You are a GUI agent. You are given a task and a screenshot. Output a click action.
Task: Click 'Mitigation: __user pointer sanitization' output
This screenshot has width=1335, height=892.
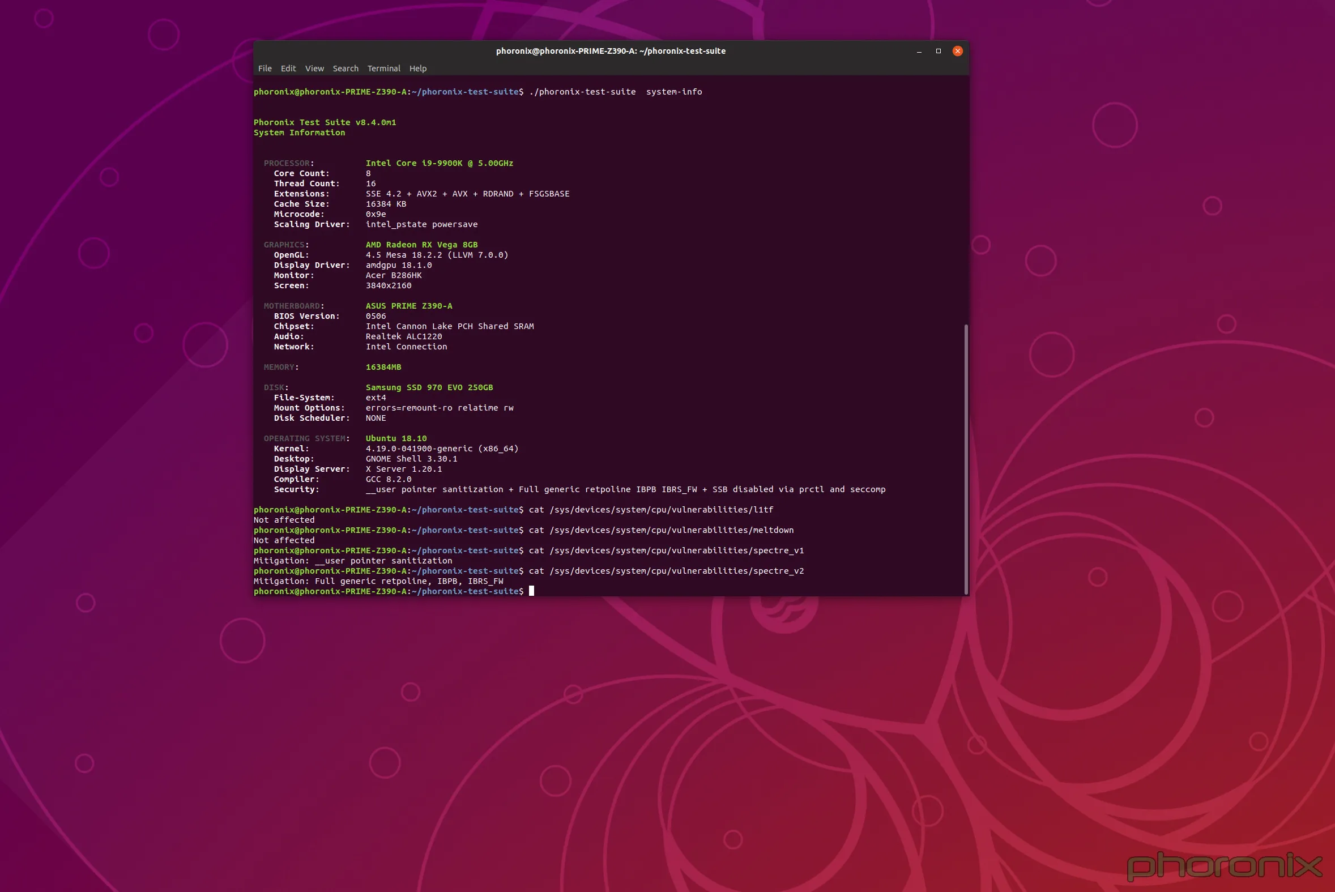tap(353, 561)
